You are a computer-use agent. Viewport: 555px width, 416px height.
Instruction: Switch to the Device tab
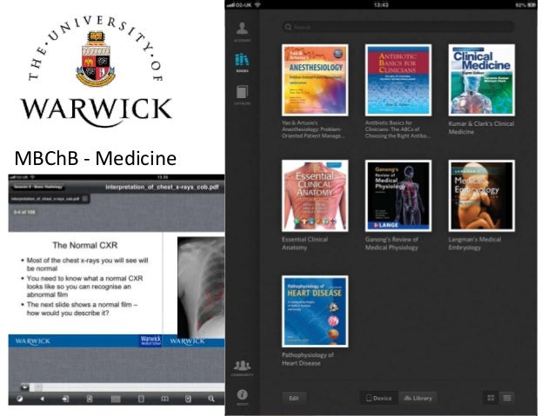coord(379,398)
